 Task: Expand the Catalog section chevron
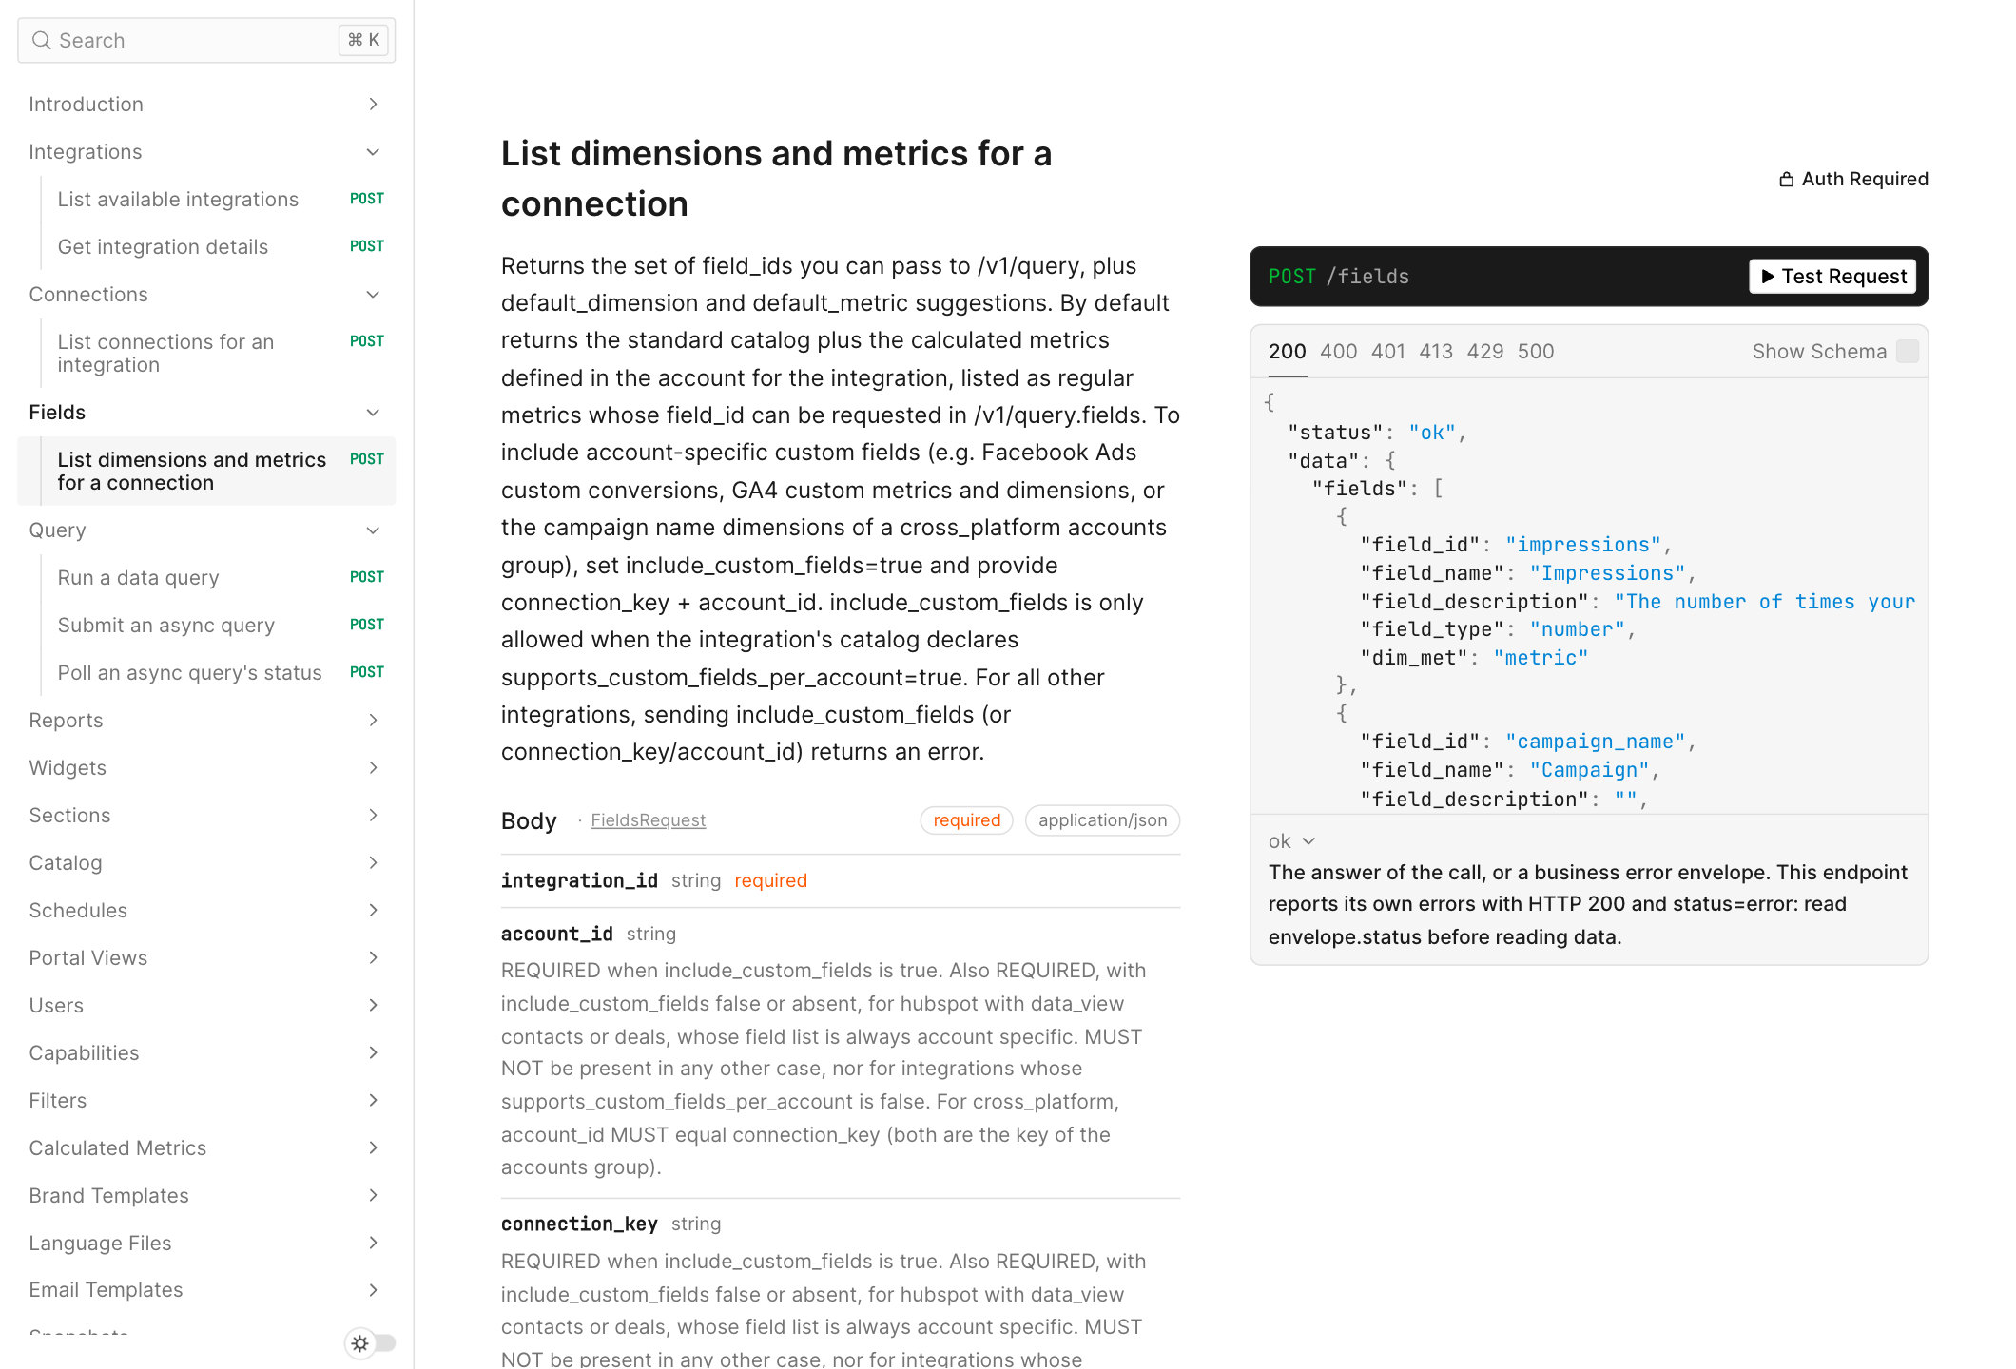coord(373,862)
